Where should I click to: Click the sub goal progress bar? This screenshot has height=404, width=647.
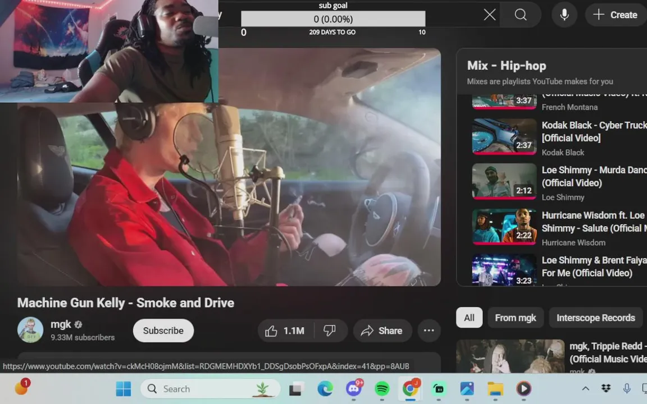333,19
